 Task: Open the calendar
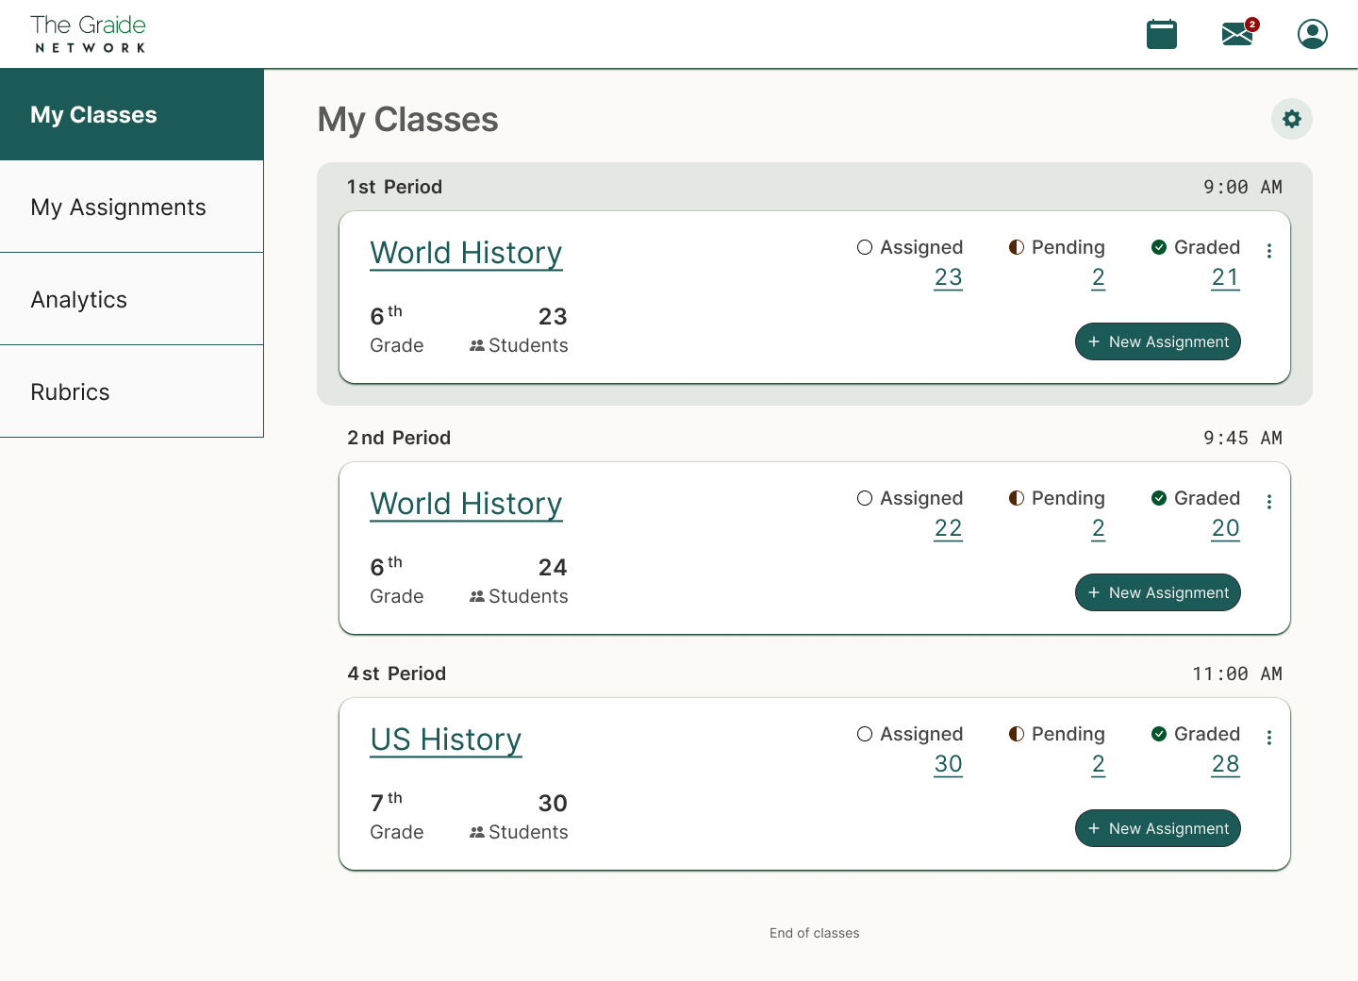[x=1162, y=34]
